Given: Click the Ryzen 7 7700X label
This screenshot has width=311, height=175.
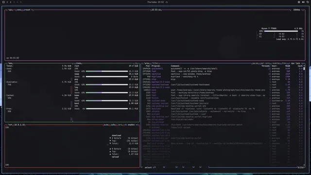Looking at the screenshot, I should pyautogui.click(x=269, y=29).
